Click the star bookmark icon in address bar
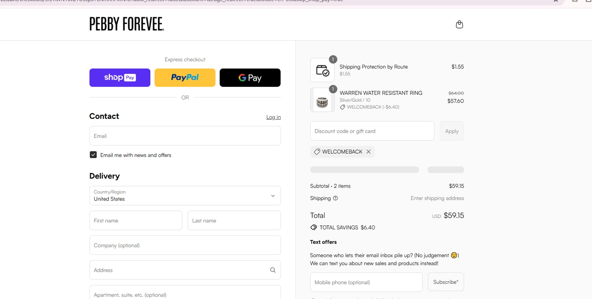Screen dimensions: 592x299 (556, 1)
